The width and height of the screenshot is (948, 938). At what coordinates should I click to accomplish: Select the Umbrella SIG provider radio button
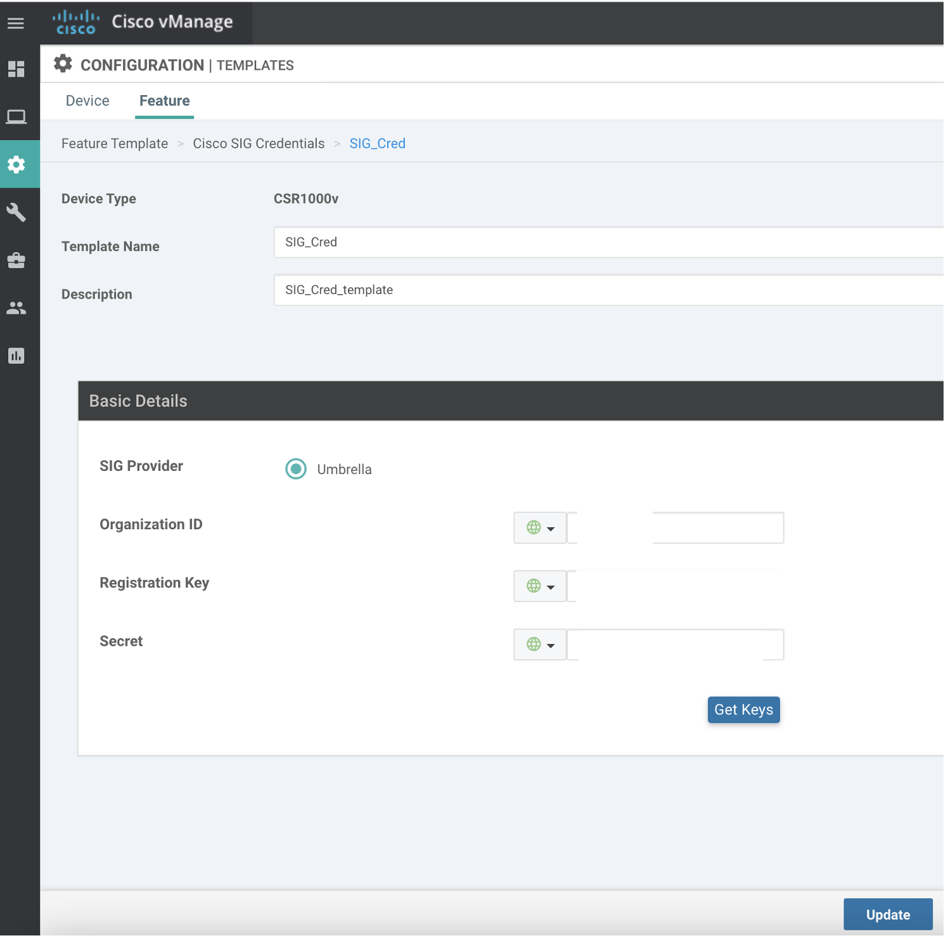[x=296, y=469]
